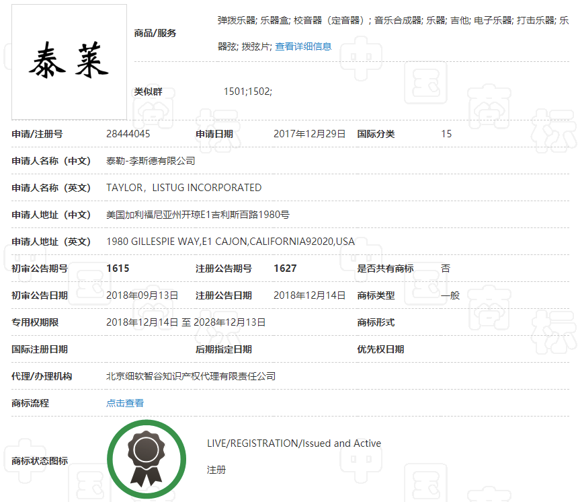Open the 查看详细信息 link

[303, 46]
